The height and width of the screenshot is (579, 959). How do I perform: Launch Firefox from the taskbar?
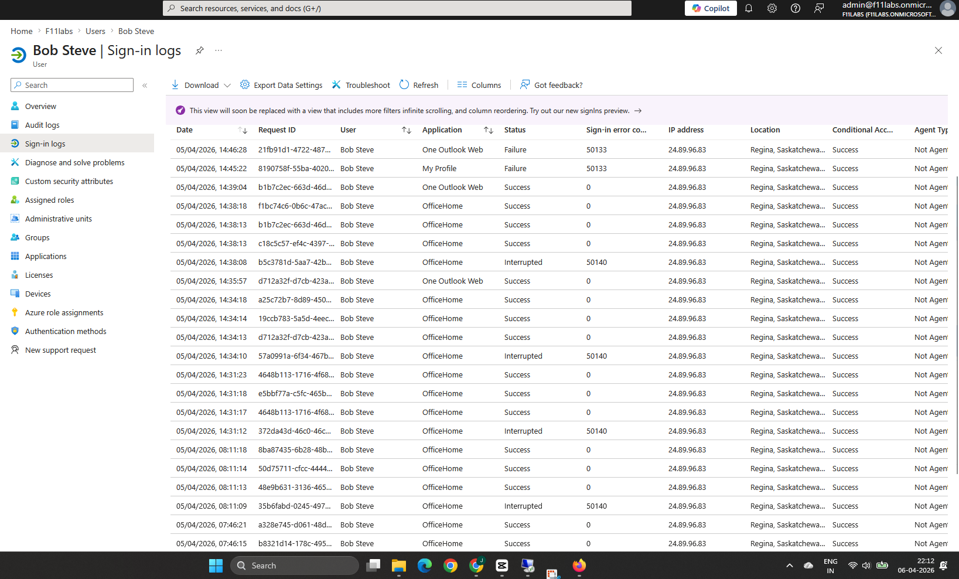point(578,566)
